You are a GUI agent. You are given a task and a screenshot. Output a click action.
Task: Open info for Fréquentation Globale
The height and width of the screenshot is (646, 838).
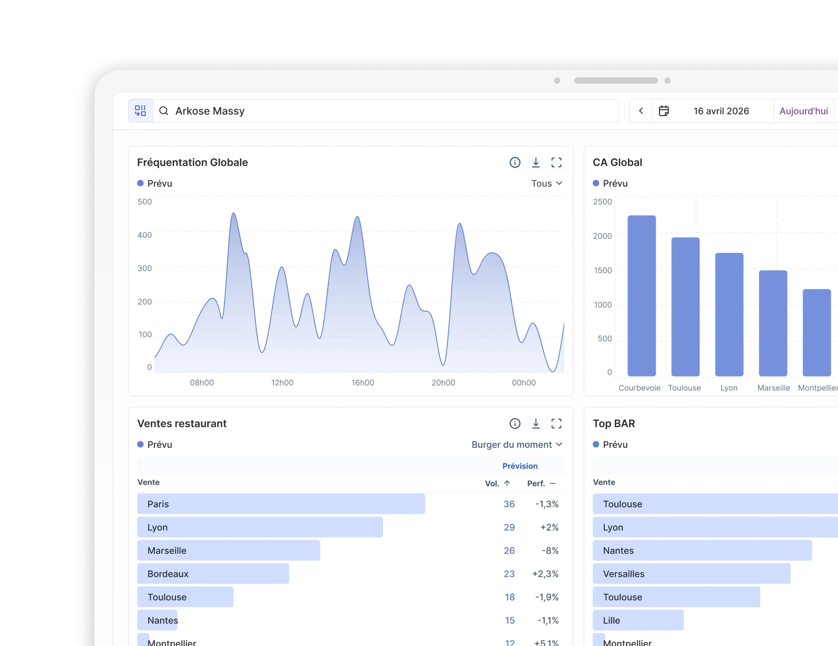515,163
